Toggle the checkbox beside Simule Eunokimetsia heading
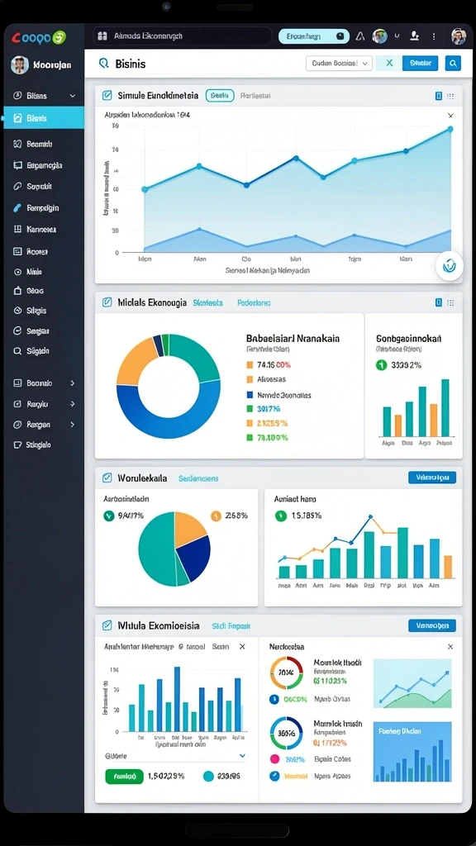This screenshot has height=846, width=476. (107, 96)
